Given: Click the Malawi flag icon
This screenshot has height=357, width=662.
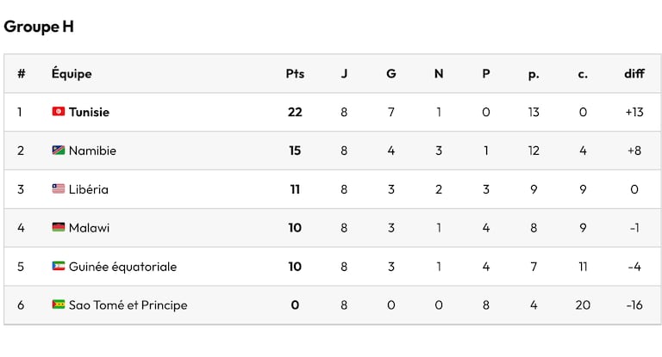Looking at the screenshot, I should pyautogui.click(x=59, y=227).
